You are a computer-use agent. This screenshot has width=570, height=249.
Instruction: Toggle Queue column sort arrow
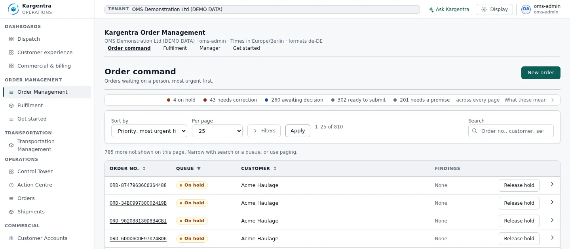pyautogui.click(x=199, y=168)
